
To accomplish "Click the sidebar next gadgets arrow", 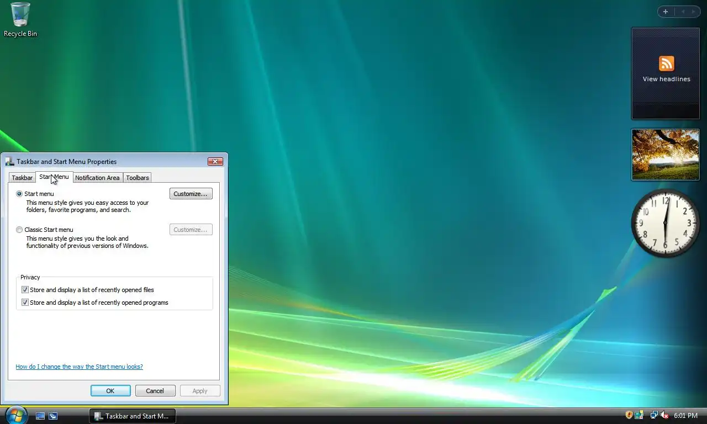I will point(693,12).
